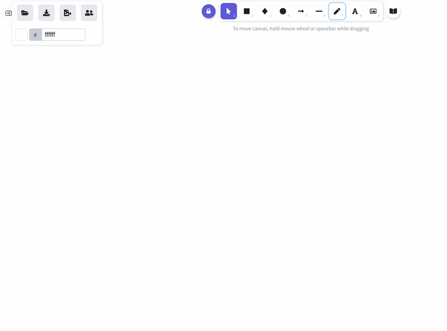This screenshot has width=447, height=331.
Task: Select the Line tool
Action: 319,11
